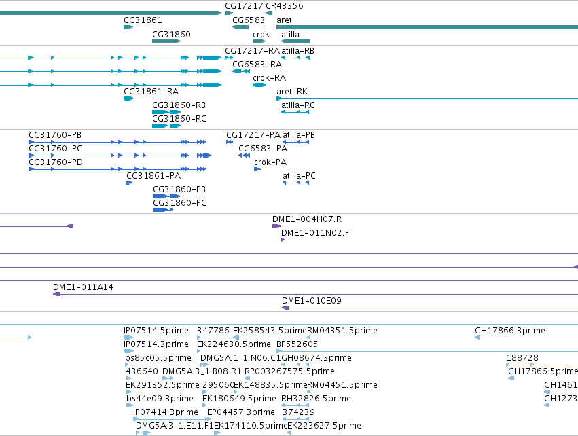
Task: Click the CG31861-RA transcript label
Action: [151, 92]
